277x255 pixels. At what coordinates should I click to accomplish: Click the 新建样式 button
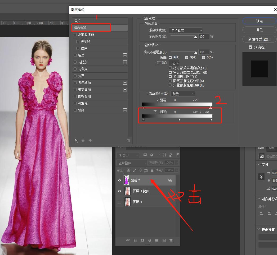click(259, 39)
